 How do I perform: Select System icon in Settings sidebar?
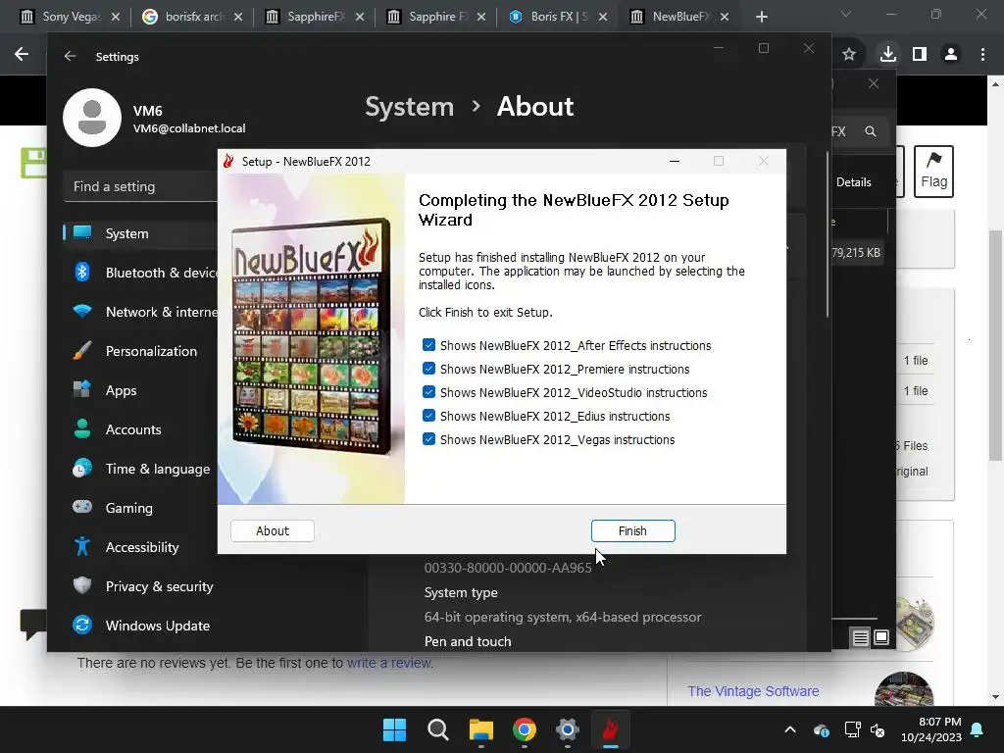[82, 232]
